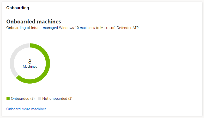This screenshot has width=204, height=118.
Task: Click the (3) count in the legend
Action: tap(70, 98)
